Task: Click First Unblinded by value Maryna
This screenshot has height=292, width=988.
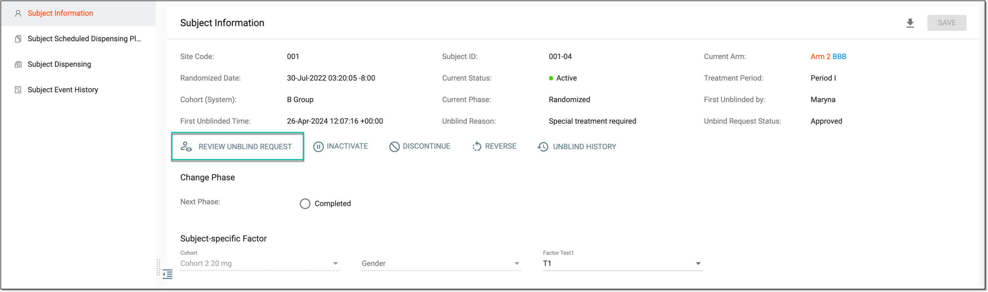Action: (823, 100)
